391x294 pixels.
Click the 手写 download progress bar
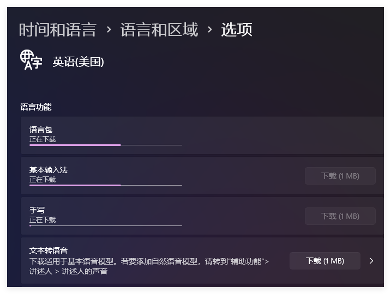tap(105, 225)
